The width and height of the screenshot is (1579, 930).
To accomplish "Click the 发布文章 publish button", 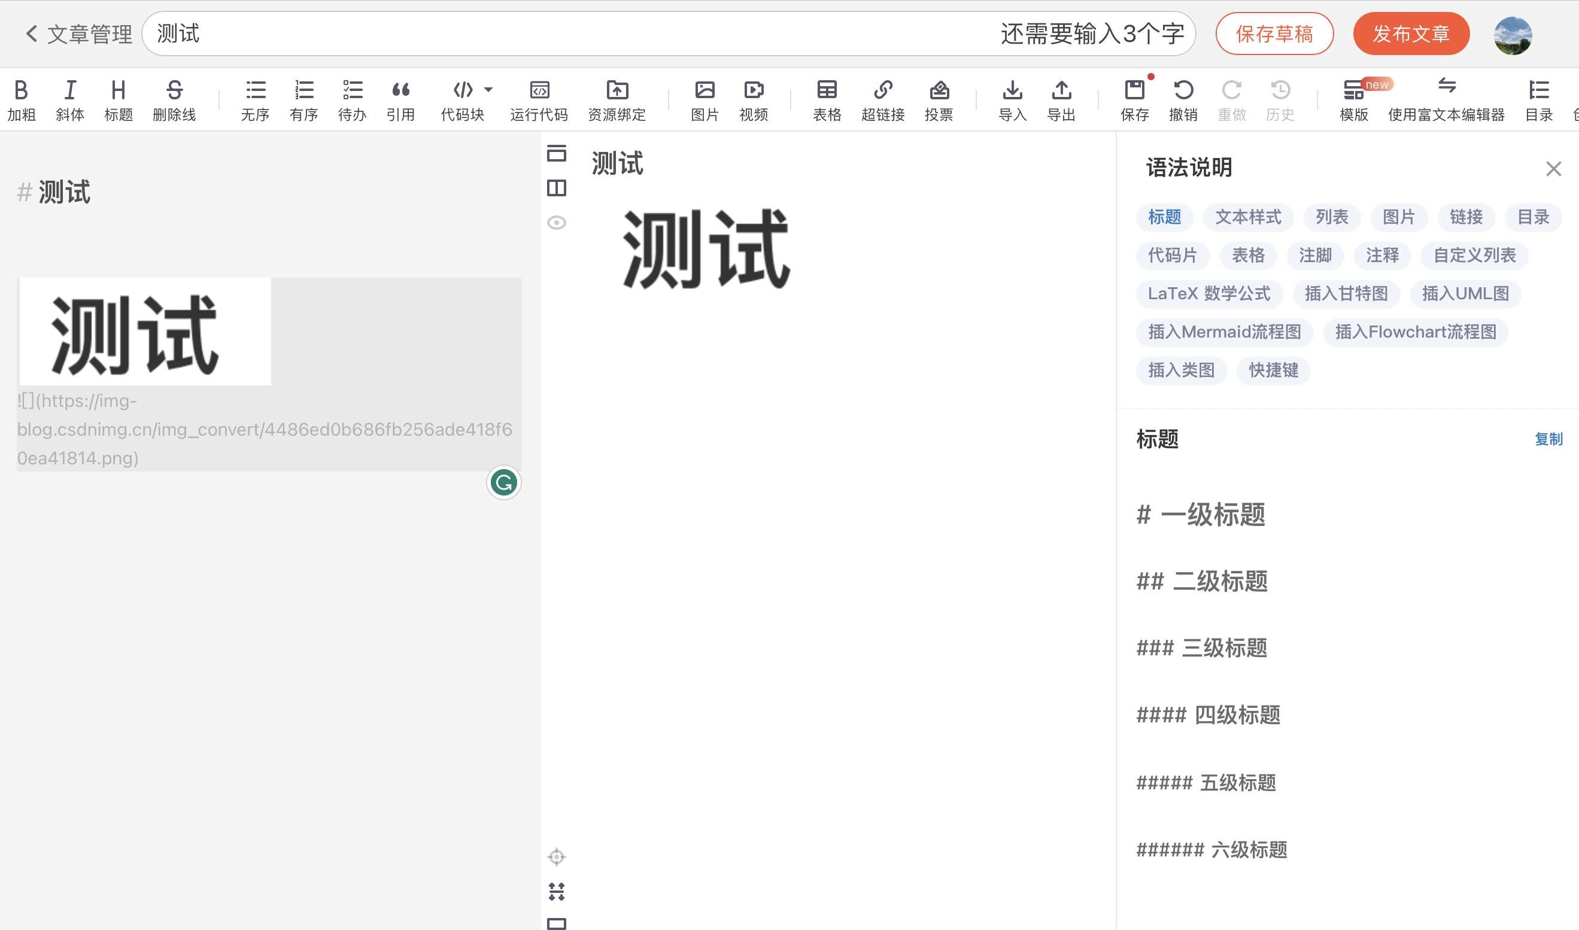I will 1411,34.
